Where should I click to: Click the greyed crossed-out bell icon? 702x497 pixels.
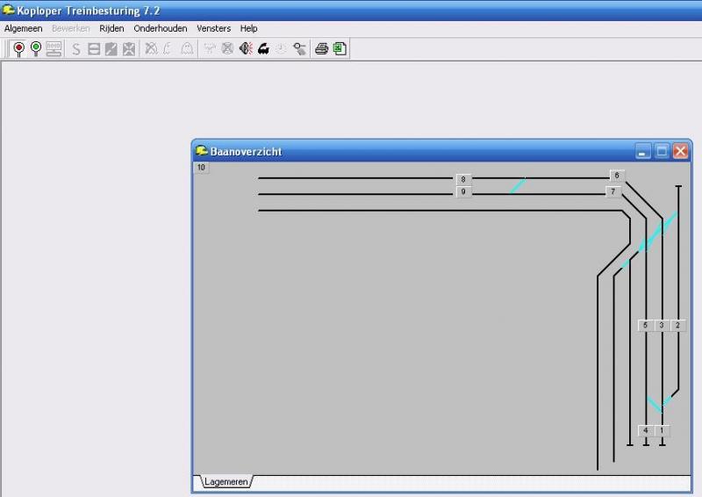[x=151, y=48]
